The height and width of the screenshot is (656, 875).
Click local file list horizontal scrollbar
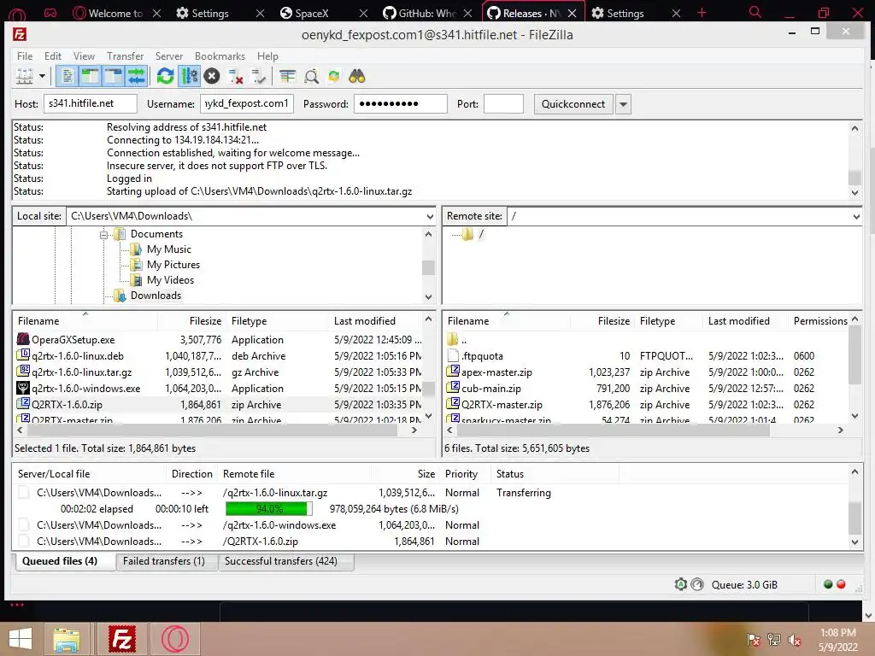tap(212, 430)
